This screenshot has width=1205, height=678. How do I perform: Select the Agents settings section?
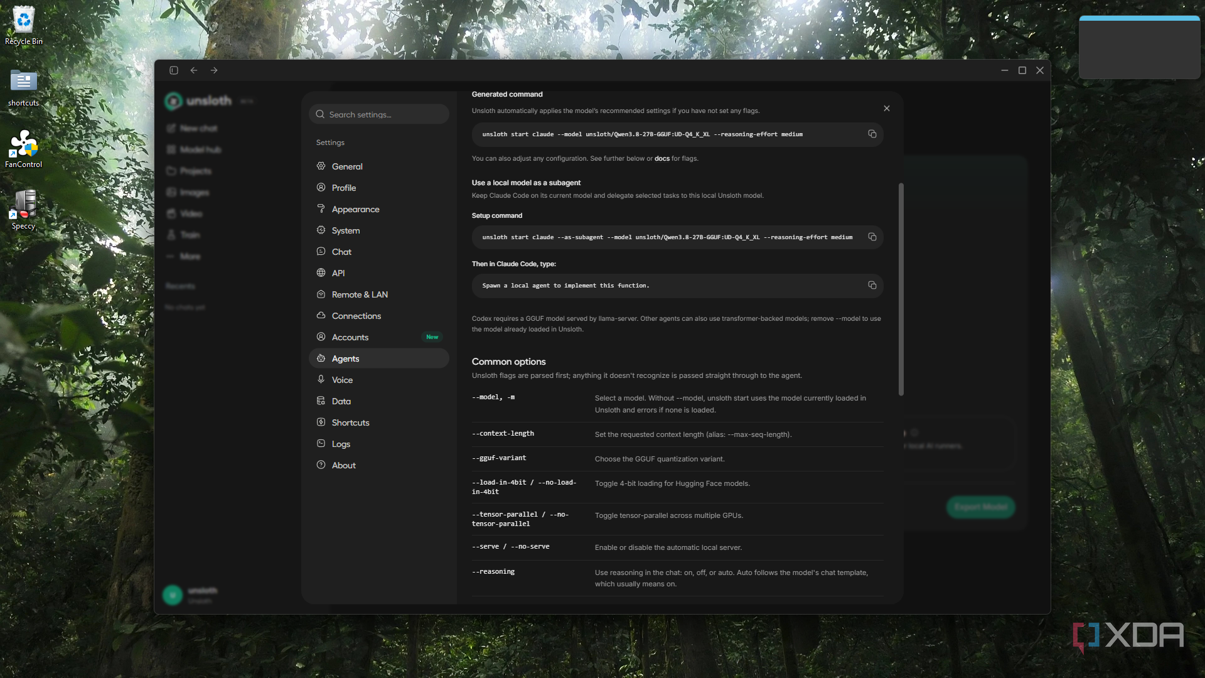point(379,358)
